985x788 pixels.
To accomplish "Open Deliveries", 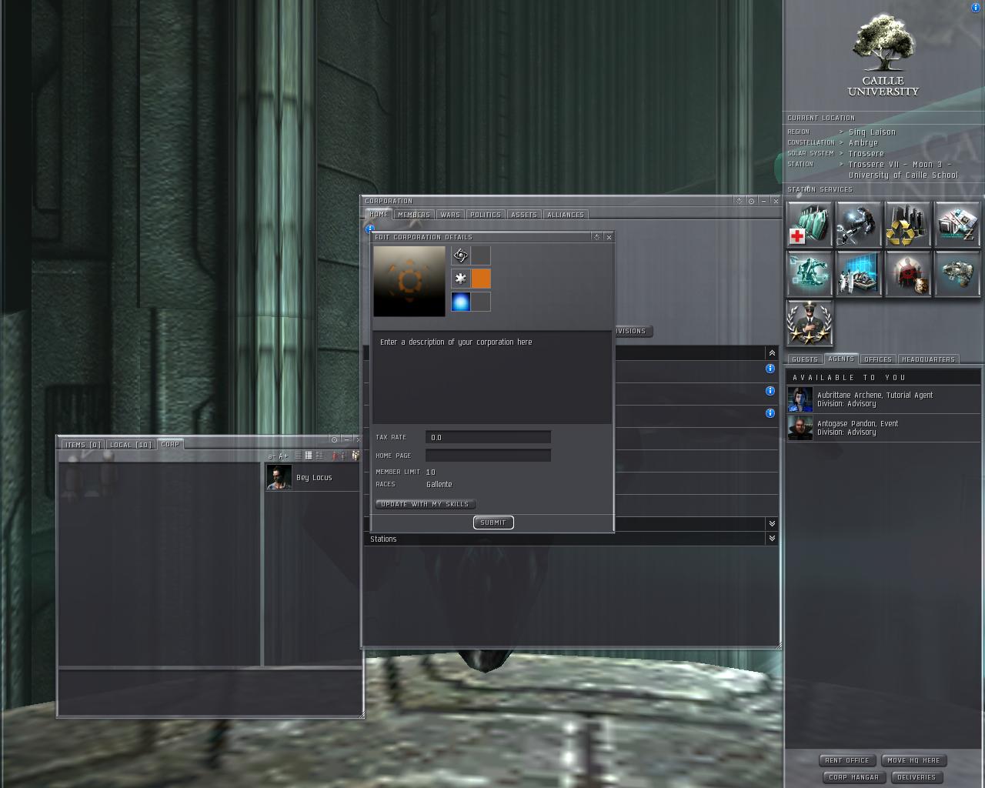I will tap(917, 777).
